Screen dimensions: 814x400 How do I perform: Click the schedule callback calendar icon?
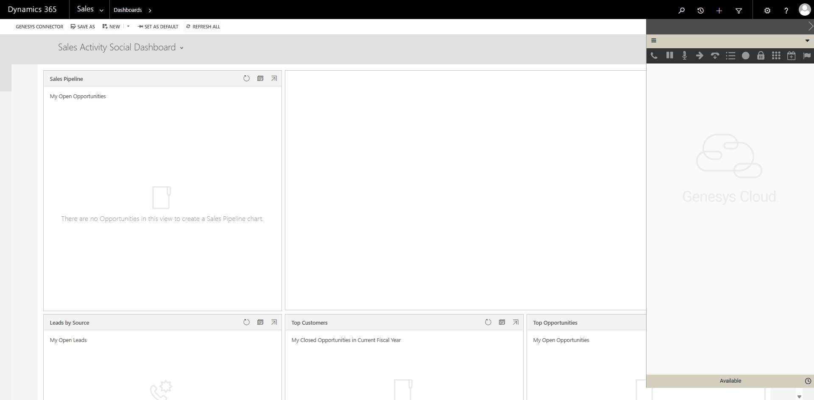click(791, 55)
